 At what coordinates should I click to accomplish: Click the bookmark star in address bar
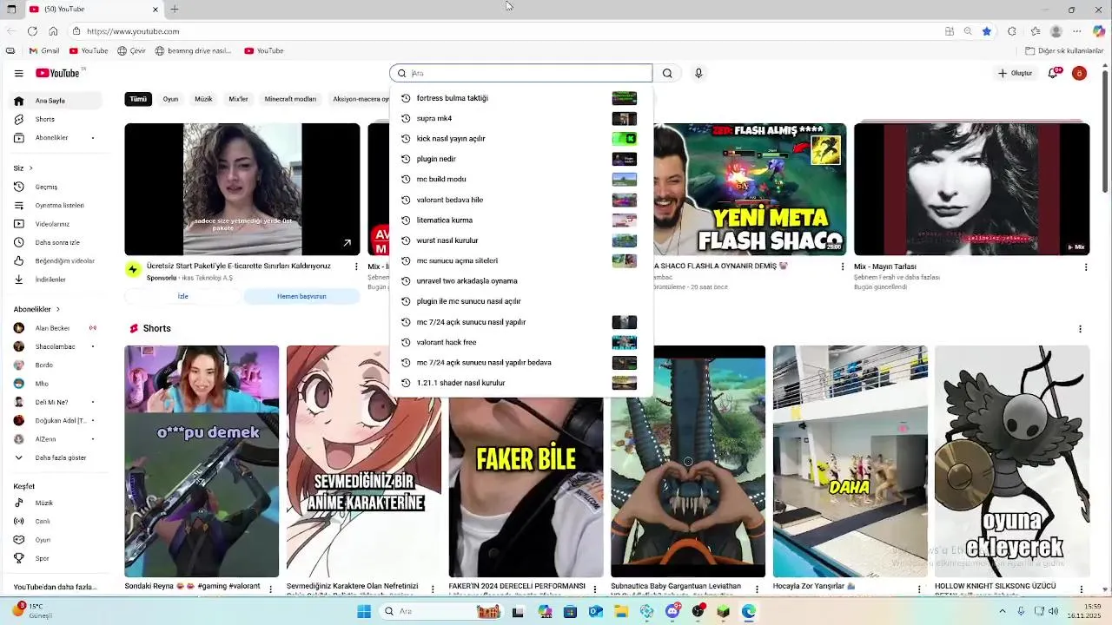coord(987,31)
